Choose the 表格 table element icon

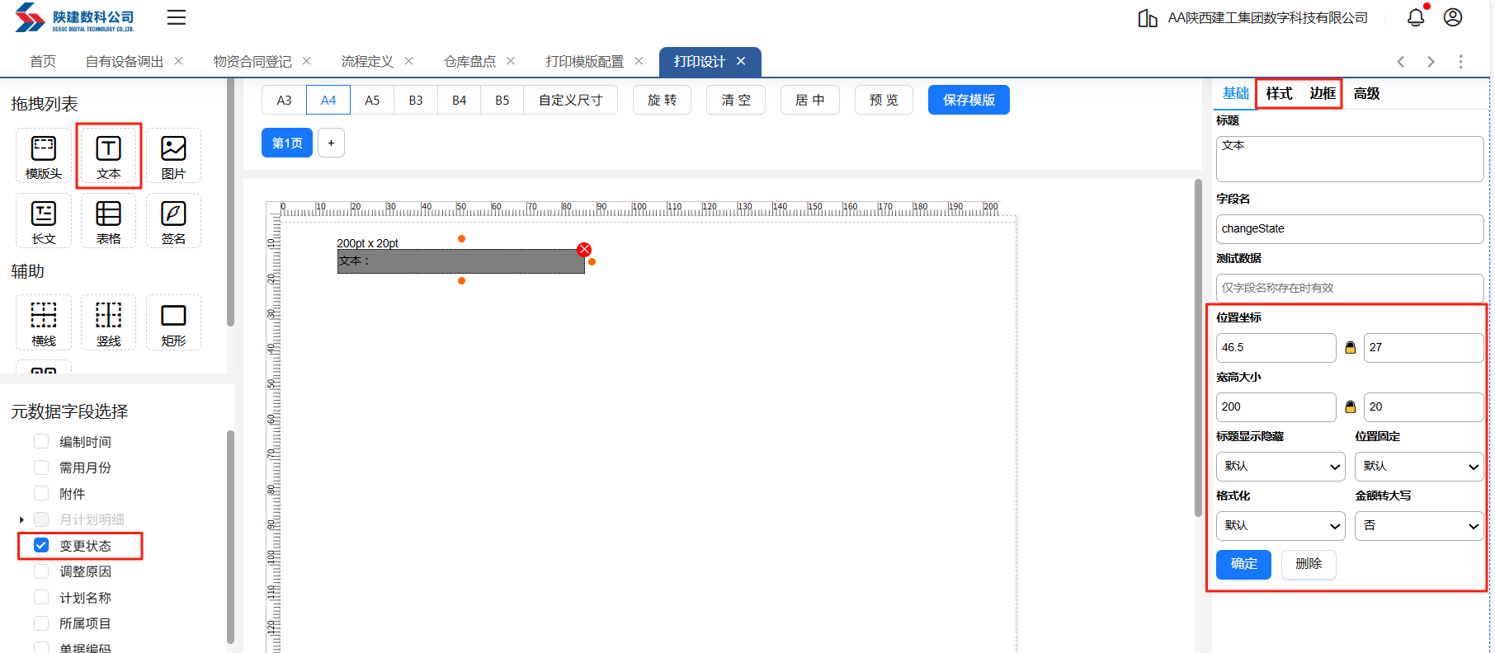(x=108, y=221)
